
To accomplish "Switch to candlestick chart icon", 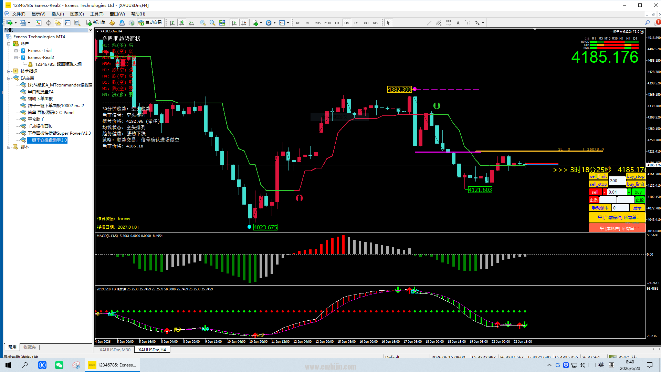I will tap(182, 23).
